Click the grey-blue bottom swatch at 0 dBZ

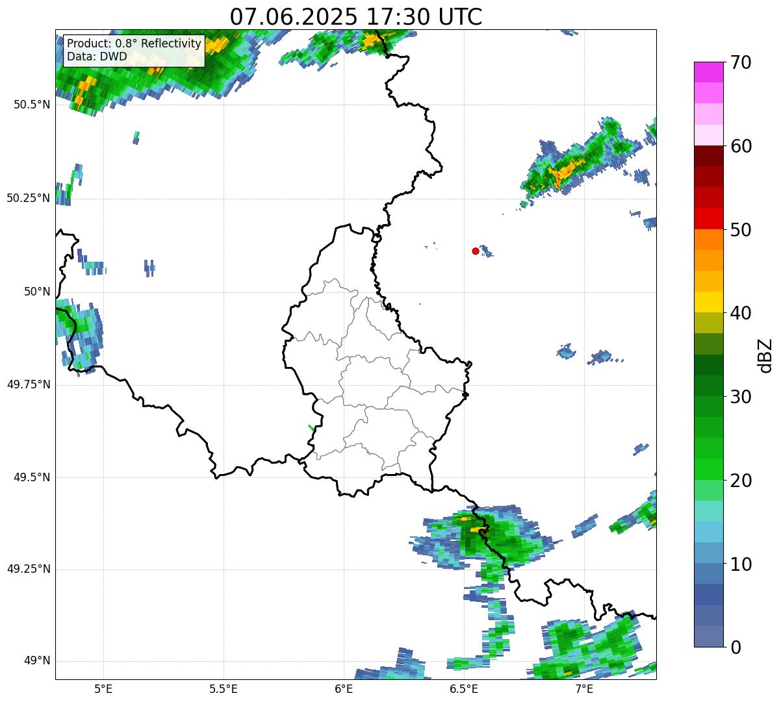tap(708, 636)
